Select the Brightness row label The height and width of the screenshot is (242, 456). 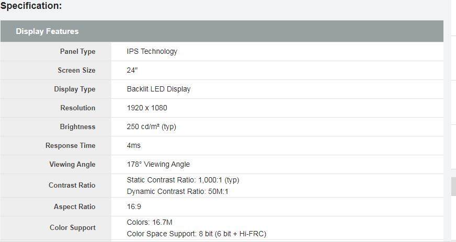click(77, 126)
